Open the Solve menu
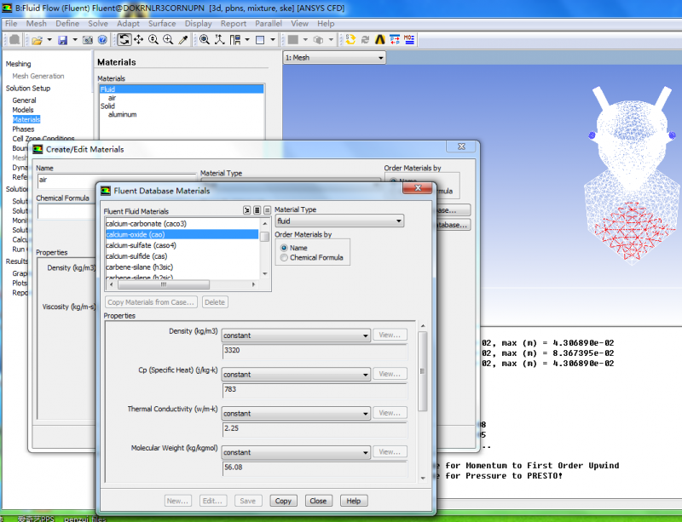Viewport: 682px width, 522px height. pos(98,24)
